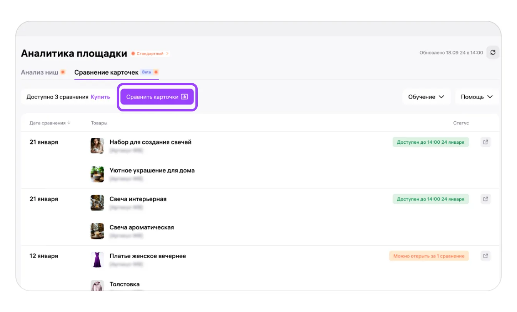Image resolution: width=517 pixels, height=312 pixels.
Task: Click the Купить link
Action: (100, 97)
